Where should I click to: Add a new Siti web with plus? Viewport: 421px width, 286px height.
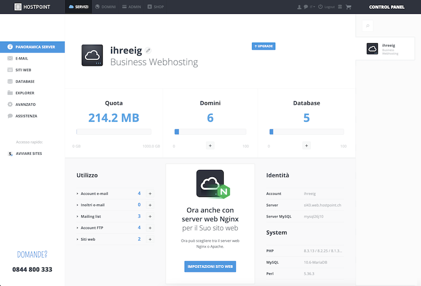[150, 239]
